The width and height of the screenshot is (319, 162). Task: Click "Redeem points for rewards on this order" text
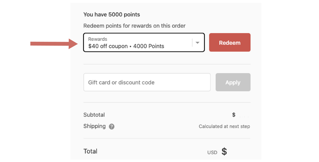134,26
